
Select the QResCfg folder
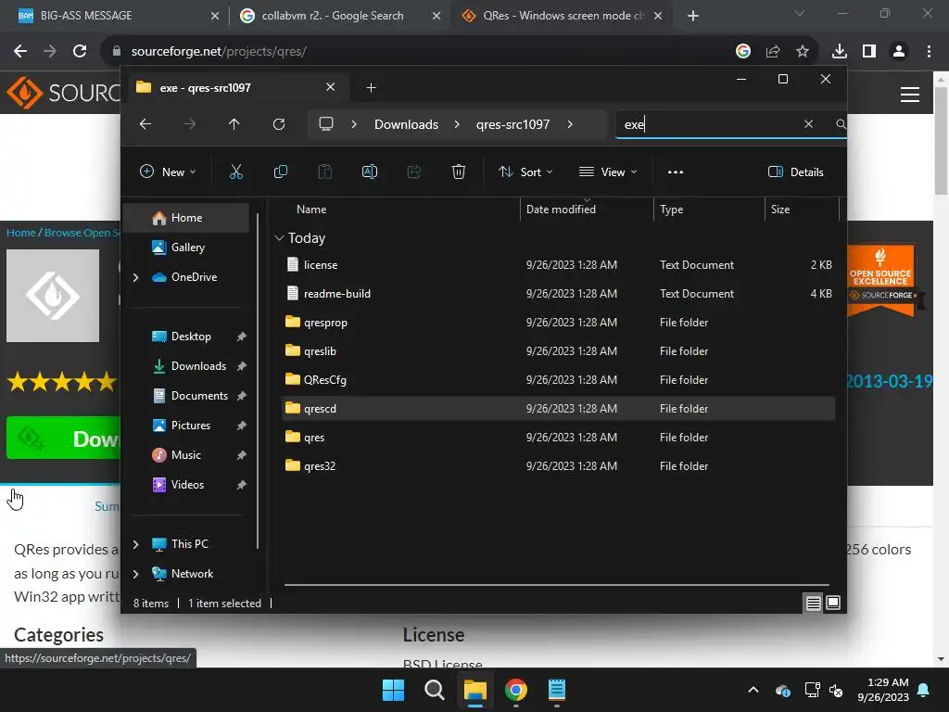tap(558, 380)
